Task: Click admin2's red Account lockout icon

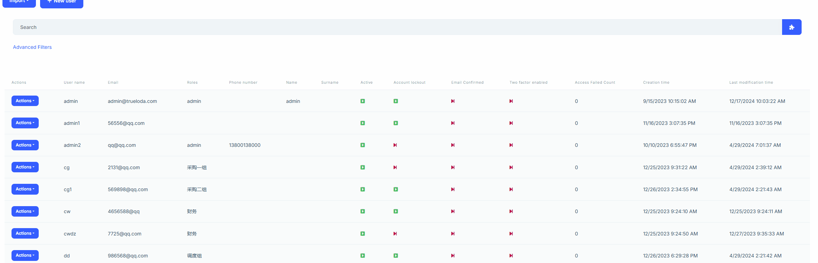Action: [x=395, y=145]
